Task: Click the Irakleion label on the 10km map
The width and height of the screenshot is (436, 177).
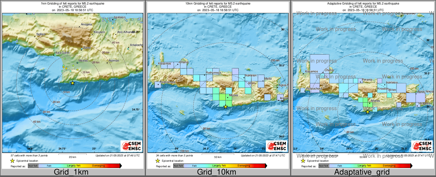Action: click(251, 75)
